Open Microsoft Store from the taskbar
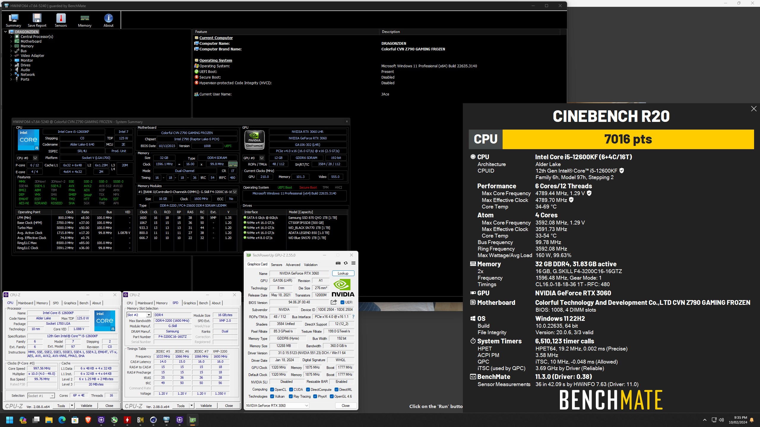 tap(75, 420)
